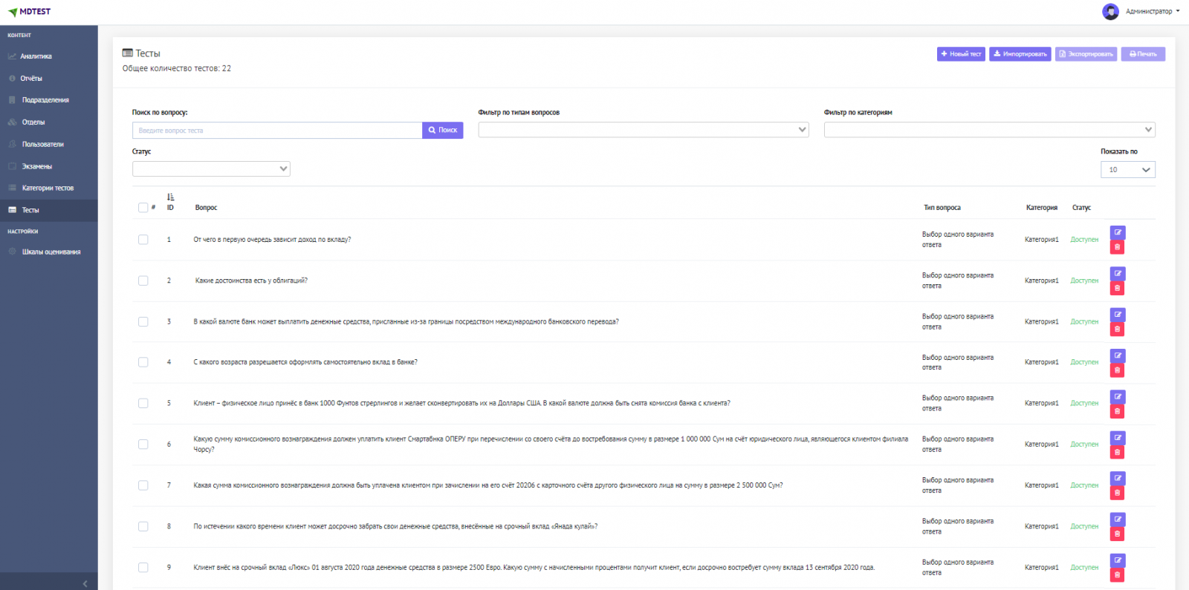The width and height of the screenshot is (1189, 590).
Task: Click the edit icon for question 1
Action: tap(1117, 232)
